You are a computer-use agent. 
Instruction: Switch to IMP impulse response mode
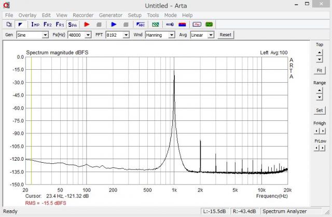point(35,24)
